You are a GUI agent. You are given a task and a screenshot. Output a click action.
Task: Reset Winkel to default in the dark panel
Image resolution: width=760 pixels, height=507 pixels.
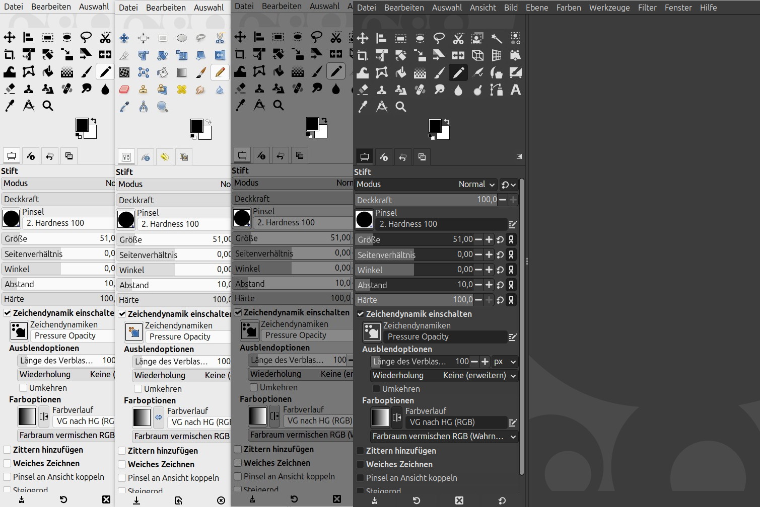[500, 270]
